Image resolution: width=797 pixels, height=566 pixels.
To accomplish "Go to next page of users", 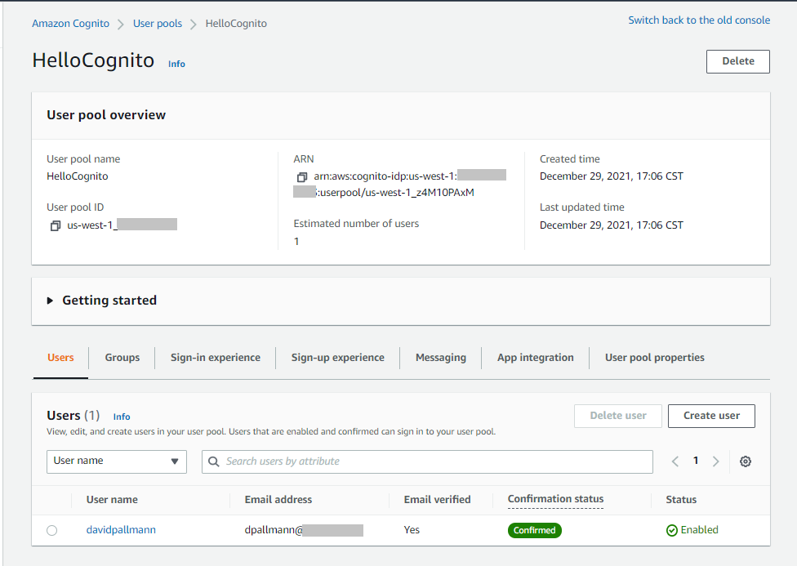I will (715, 461).
